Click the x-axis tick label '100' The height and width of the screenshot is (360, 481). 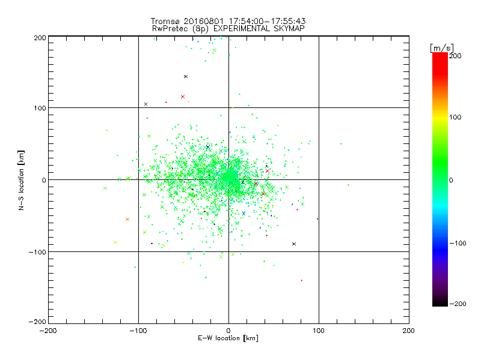coord(319,331)
